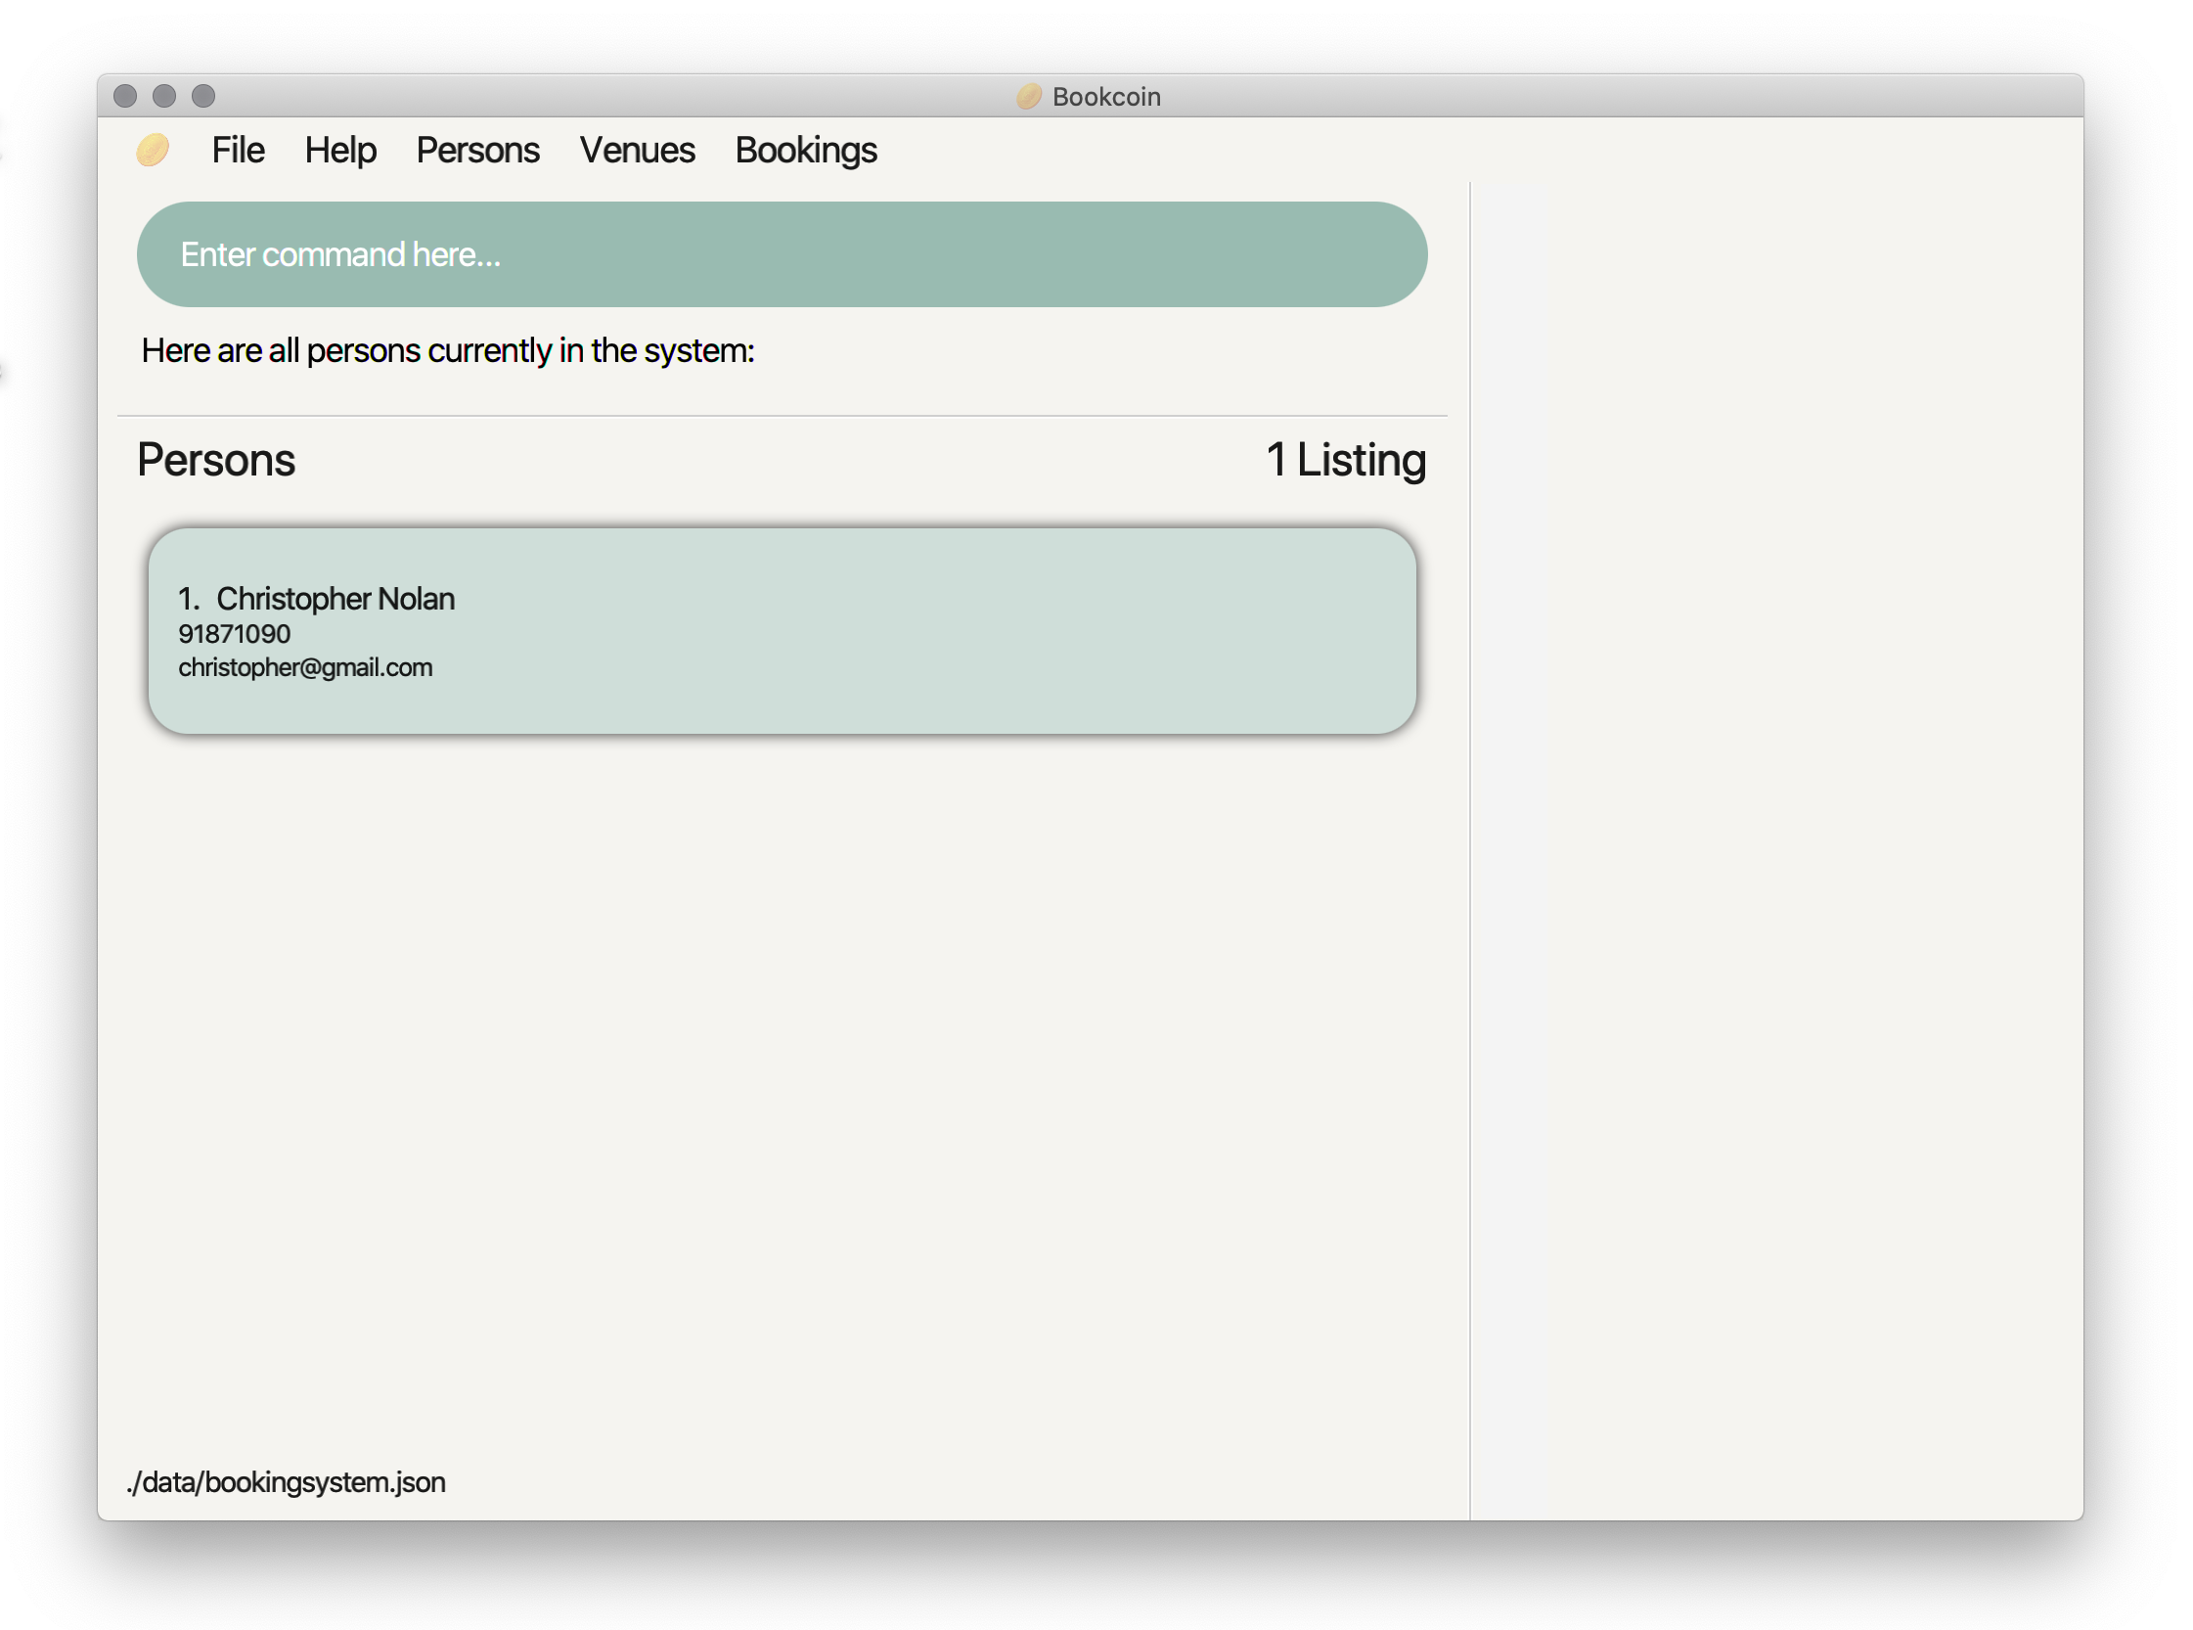This screenshot has height=1630, width=2193.
Task: Click email christopher@gmail.com
Action: tap(306, 667)
